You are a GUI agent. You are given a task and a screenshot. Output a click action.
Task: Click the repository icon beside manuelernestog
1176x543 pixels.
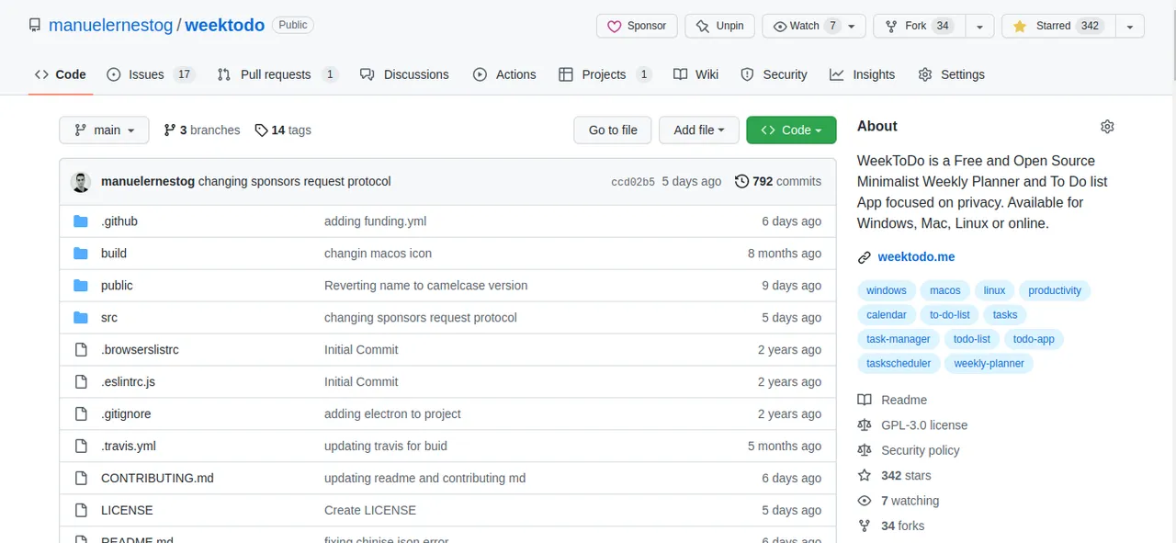(35, 26)
